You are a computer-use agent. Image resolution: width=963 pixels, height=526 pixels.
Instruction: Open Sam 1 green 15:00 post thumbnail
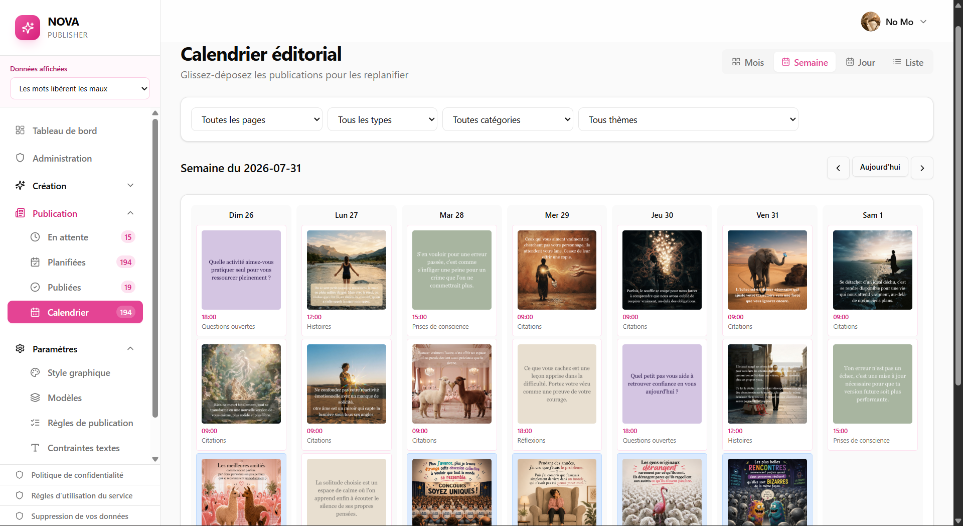873,384
